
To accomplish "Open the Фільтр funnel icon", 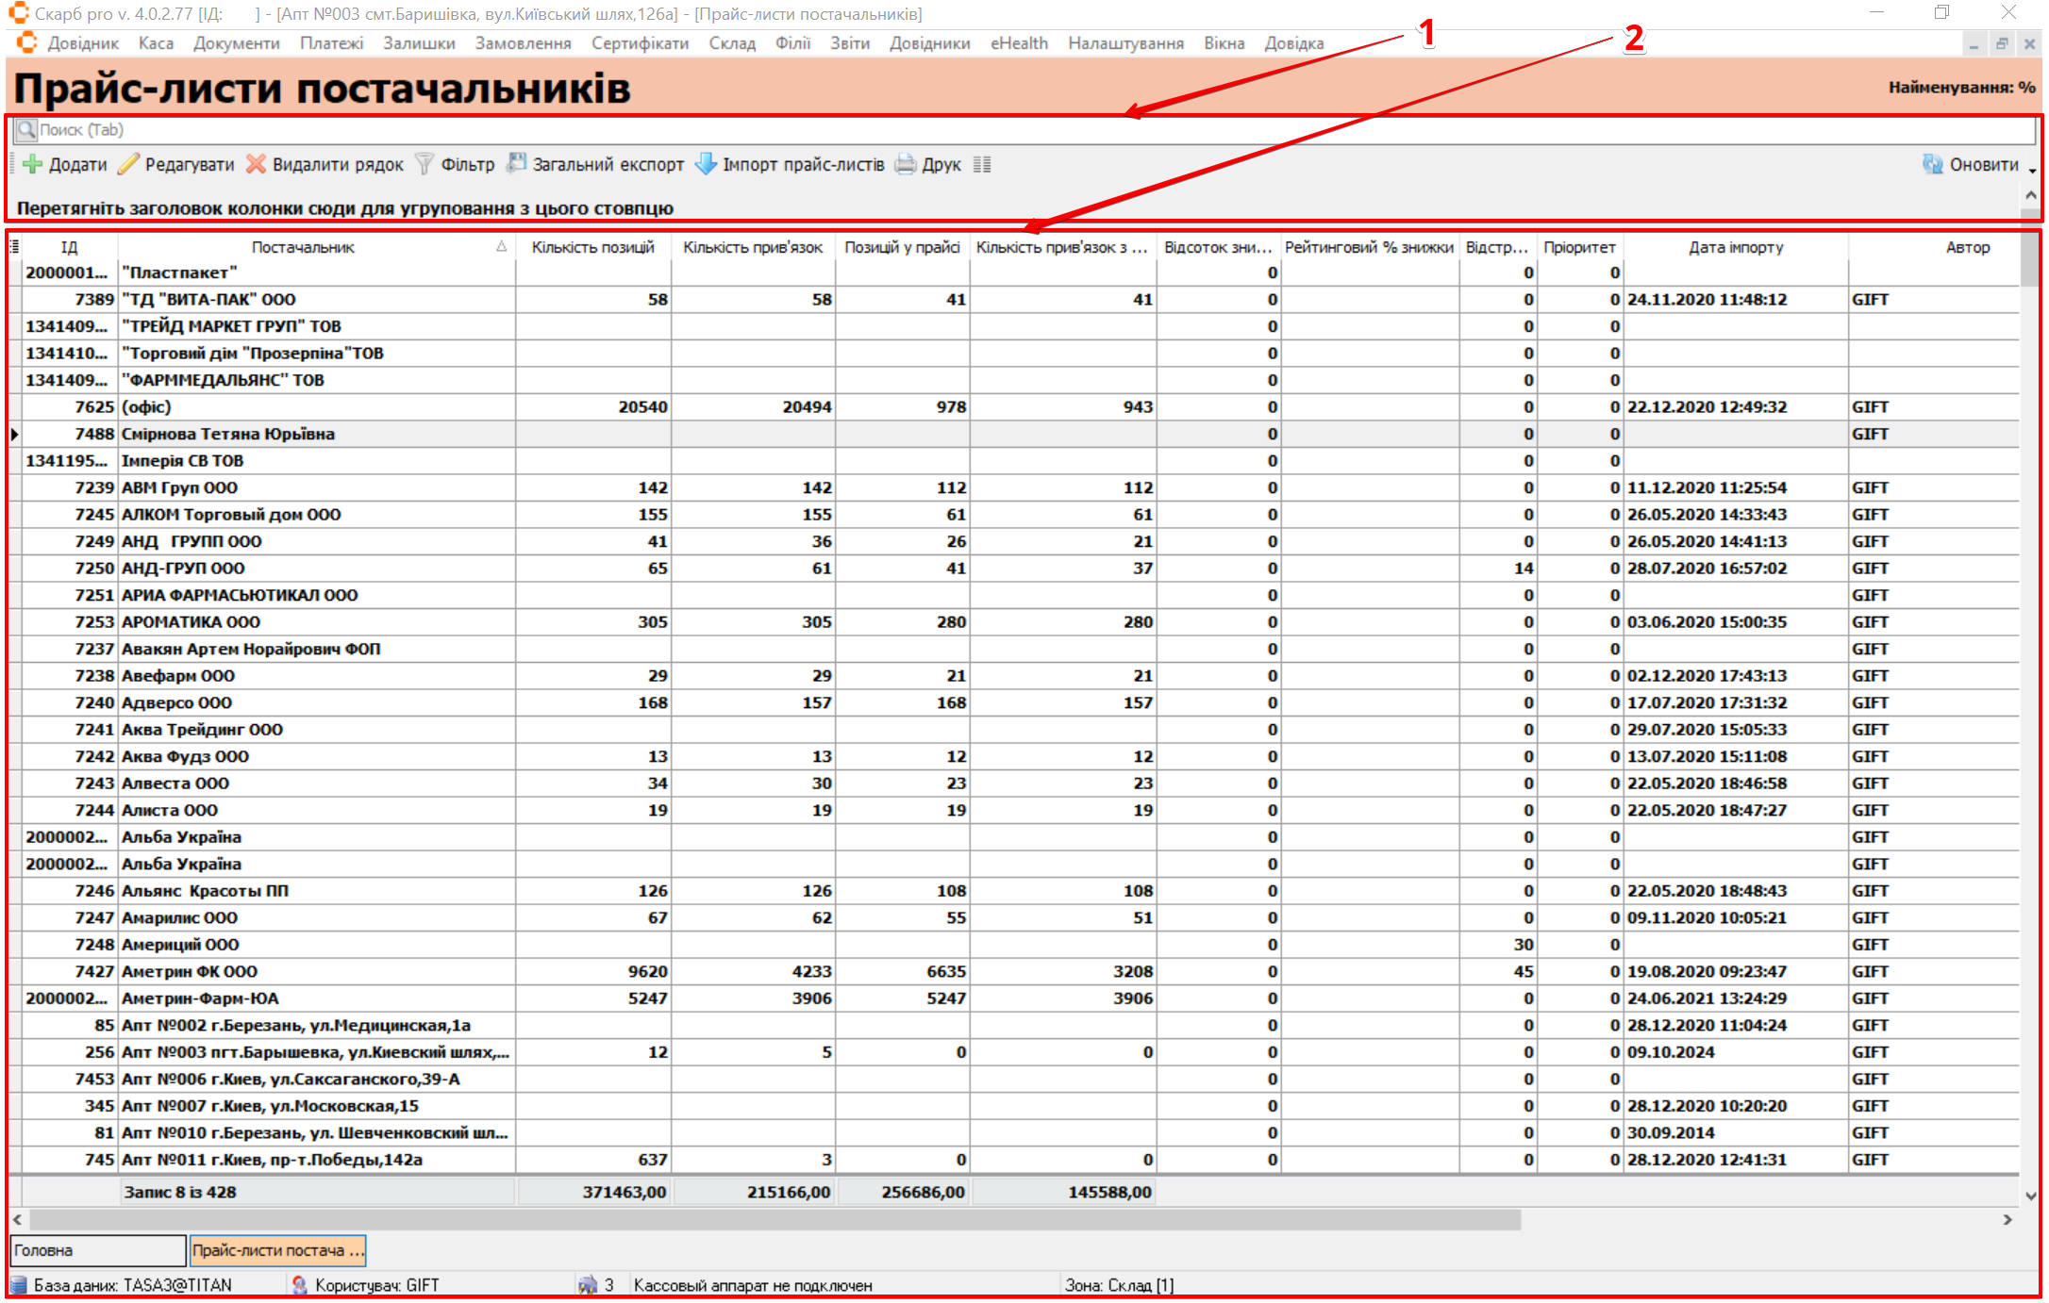I will [425, 164].
